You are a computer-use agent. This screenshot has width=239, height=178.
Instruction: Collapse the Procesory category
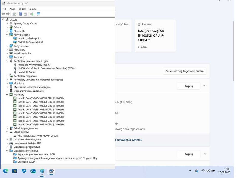coord(7,95)
